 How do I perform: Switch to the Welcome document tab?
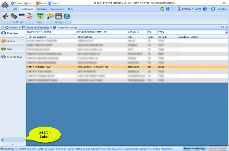pyautogui.click(x=11, y=27)
